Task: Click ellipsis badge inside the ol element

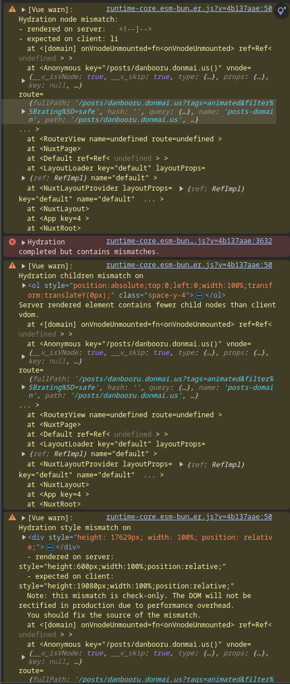Action: tap(199, 295)
